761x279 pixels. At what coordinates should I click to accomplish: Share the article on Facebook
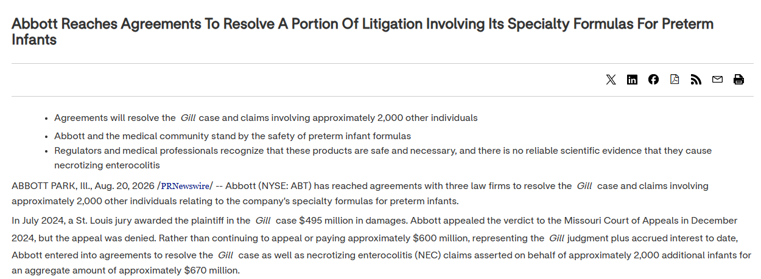tap(653, 80)
